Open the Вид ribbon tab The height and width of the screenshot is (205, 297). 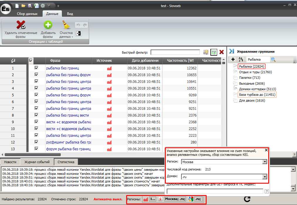click(70, 14)
